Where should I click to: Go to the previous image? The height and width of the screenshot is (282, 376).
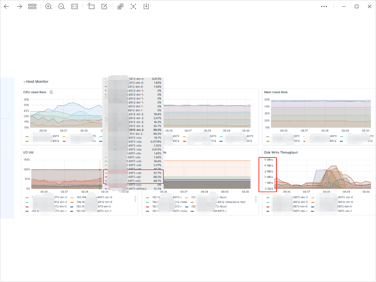[6, 7]
